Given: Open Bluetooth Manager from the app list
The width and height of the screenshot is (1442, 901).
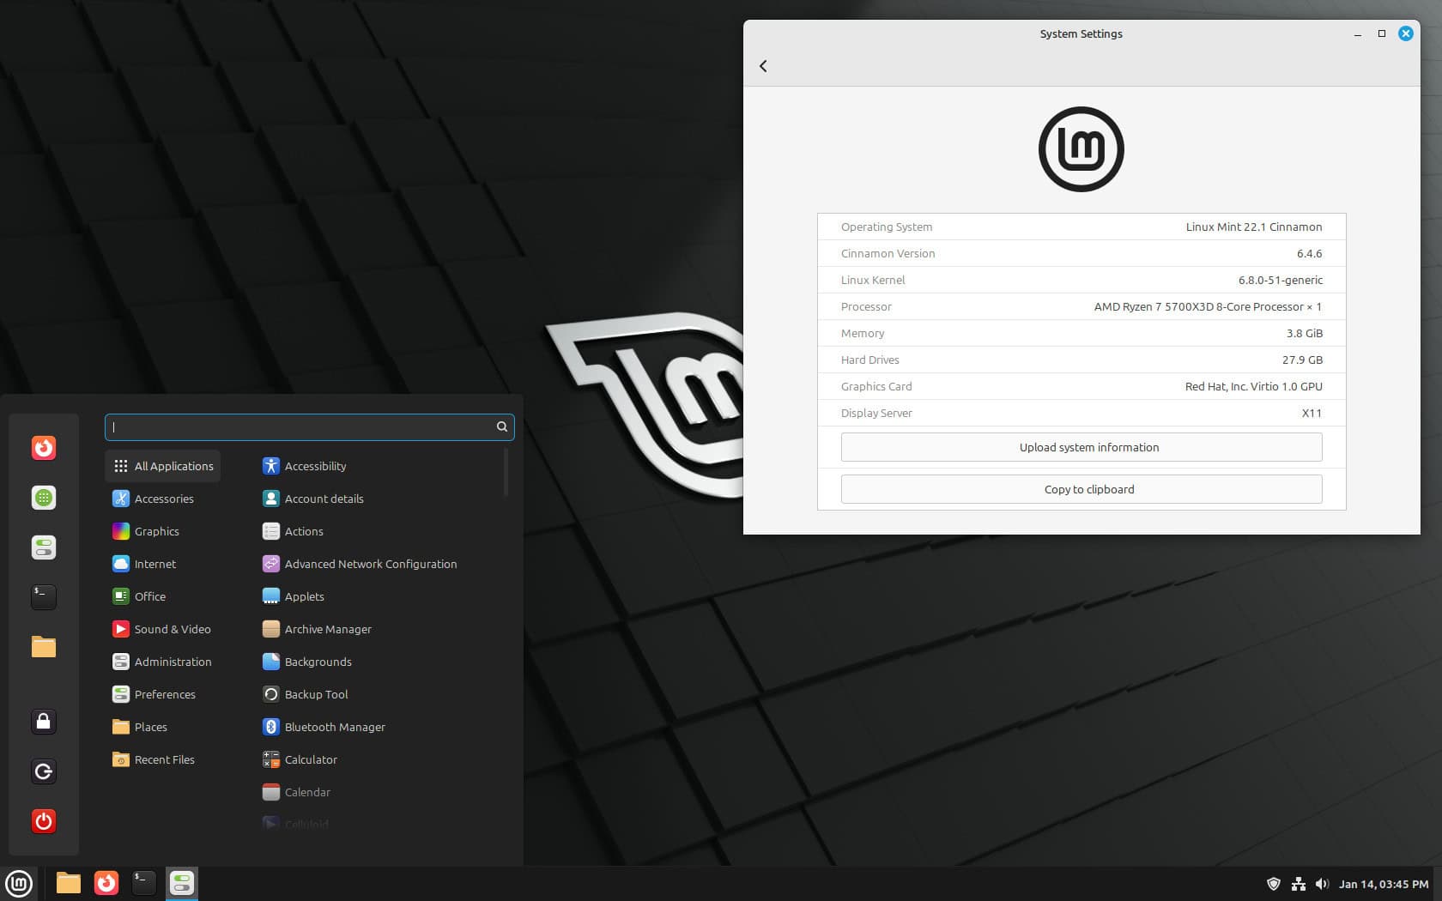Looking at the screenshot, I should pyautogui.click(x=334, y=727).
